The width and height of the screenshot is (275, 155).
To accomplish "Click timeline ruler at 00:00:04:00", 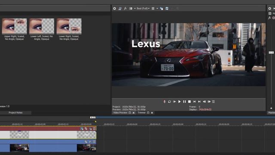I will (x=132, y=124).
